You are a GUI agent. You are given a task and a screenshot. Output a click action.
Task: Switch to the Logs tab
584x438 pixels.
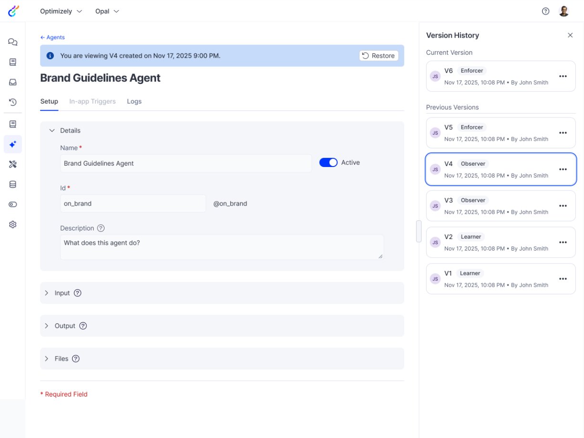134,101
